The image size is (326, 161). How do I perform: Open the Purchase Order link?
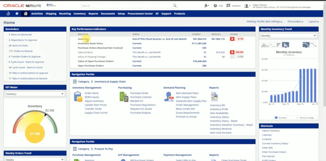pyautogui.click(x=139, y=93)
